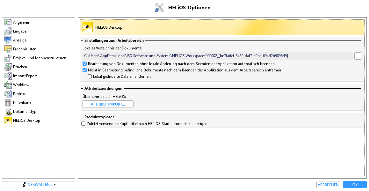Collapse the Attributzuordnungen section

click(x=82, y=89)
